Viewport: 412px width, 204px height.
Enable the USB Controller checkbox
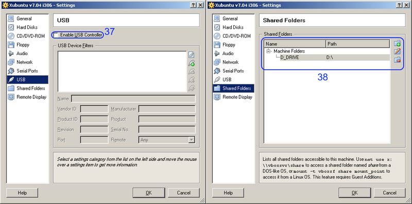pos(56,35)
